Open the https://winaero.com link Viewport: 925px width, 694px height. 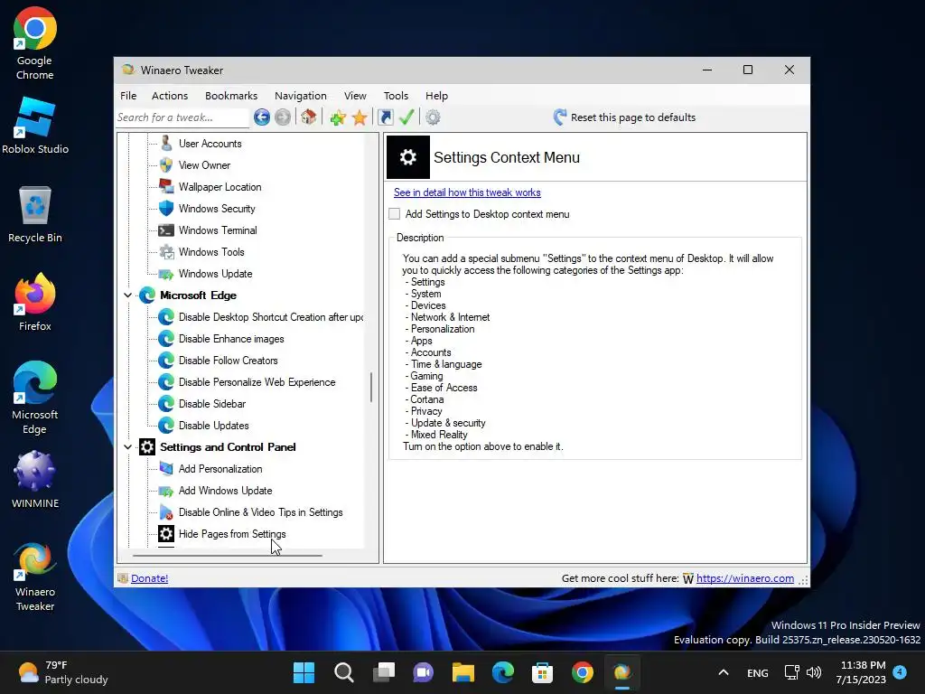click(745, 578)
